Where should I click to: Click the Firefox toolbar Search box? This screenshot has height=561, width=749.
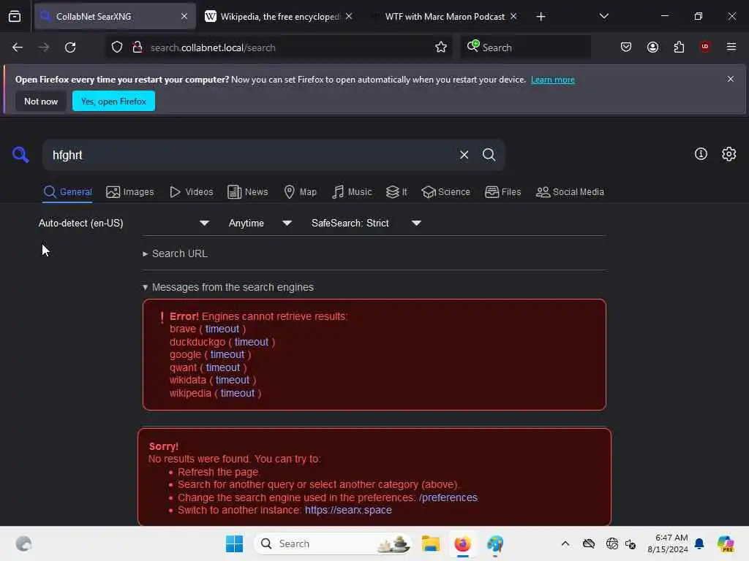point(525,47)
